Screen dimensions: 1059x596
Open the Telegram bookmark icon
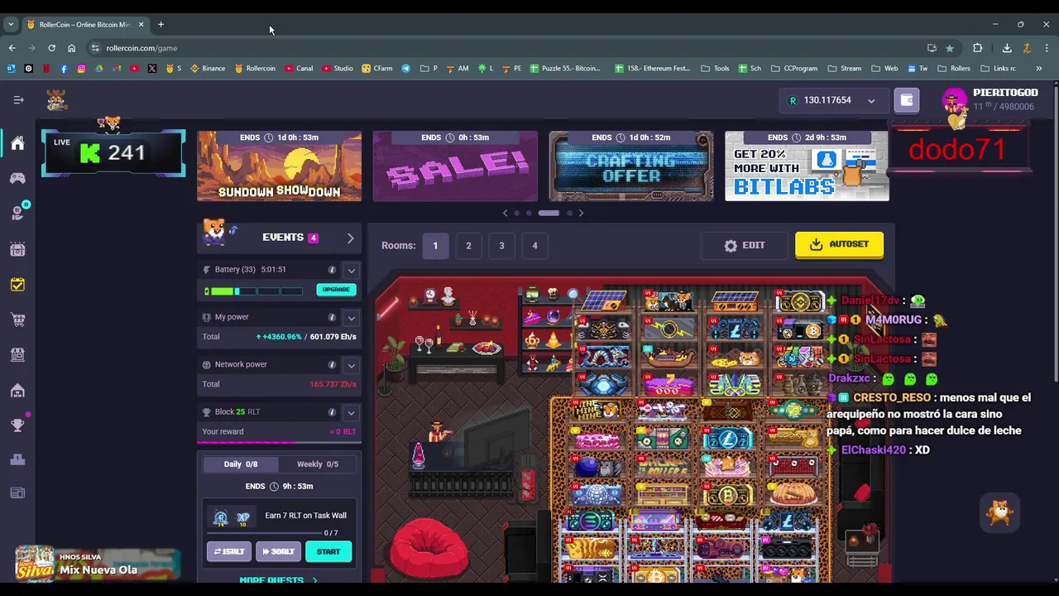(x=405, y=68)
